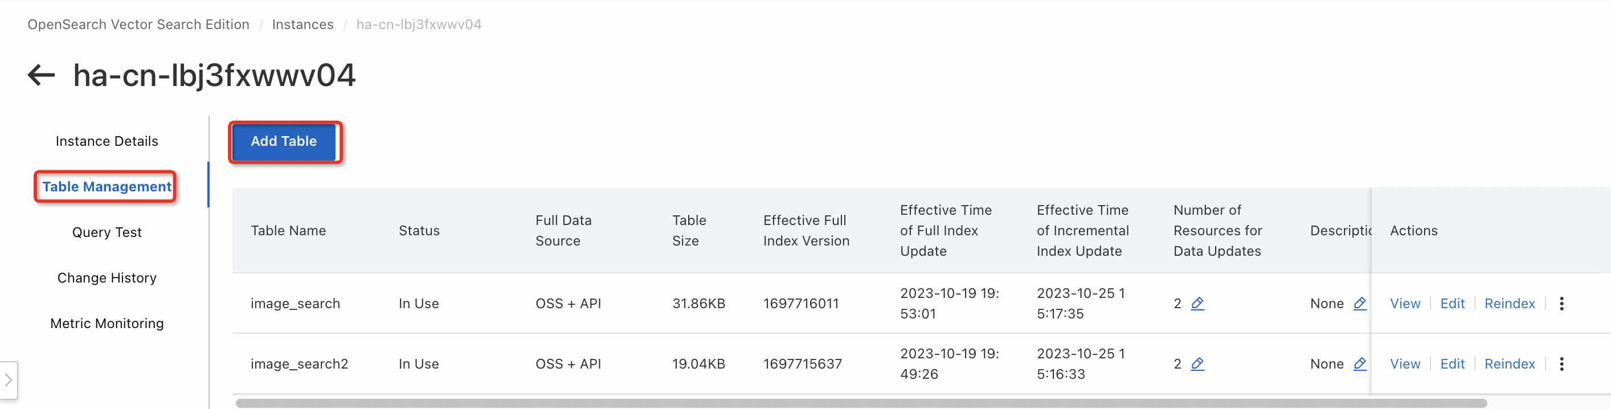Image resolution: width=1611 pixels, height=409 pixels.
Task: Expand the collapsed left side panel
Action: pyautogui.click(x=9, y=379)
